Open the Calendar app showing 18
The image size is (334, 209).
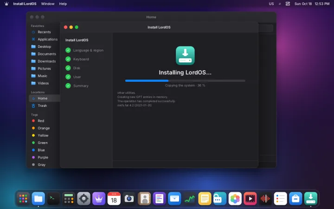pyautogui.click(x=114, y=199)
